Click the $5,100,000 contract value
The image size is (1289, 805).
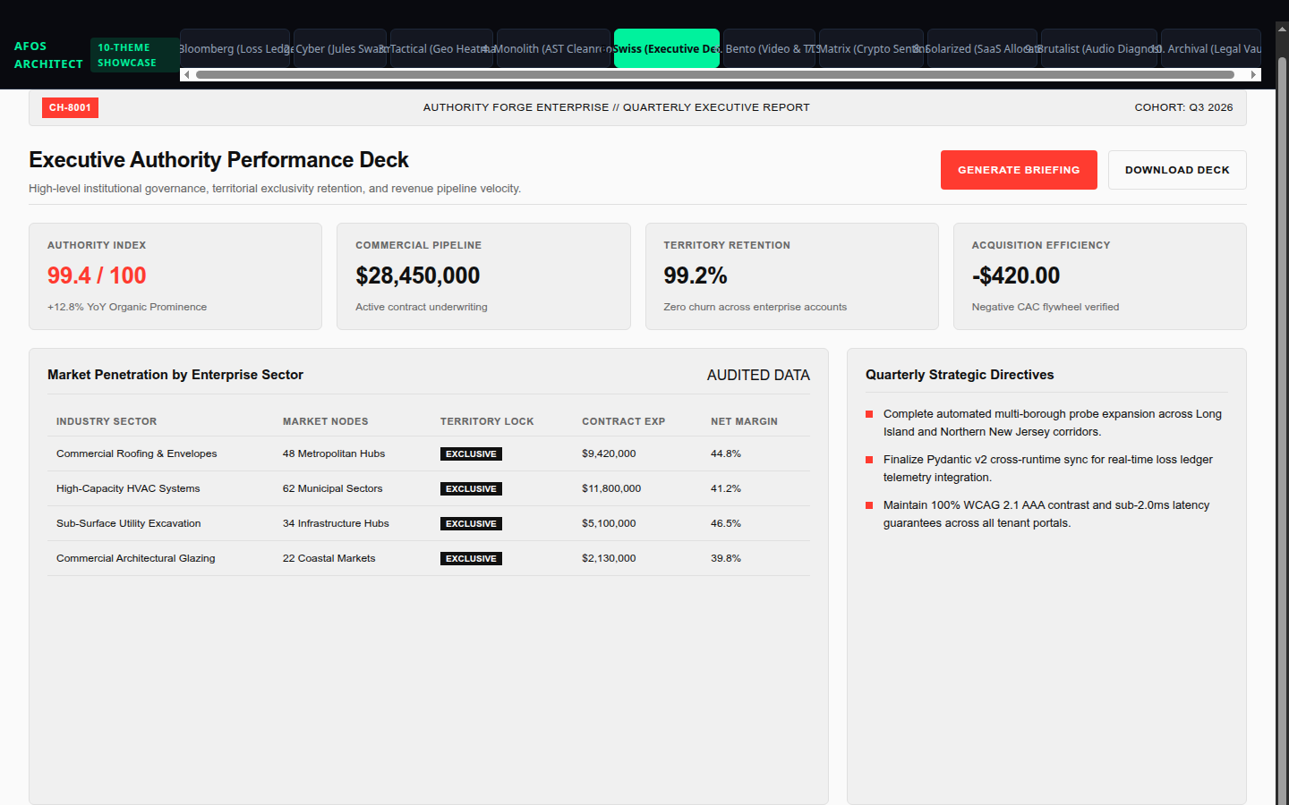(609, 523)
